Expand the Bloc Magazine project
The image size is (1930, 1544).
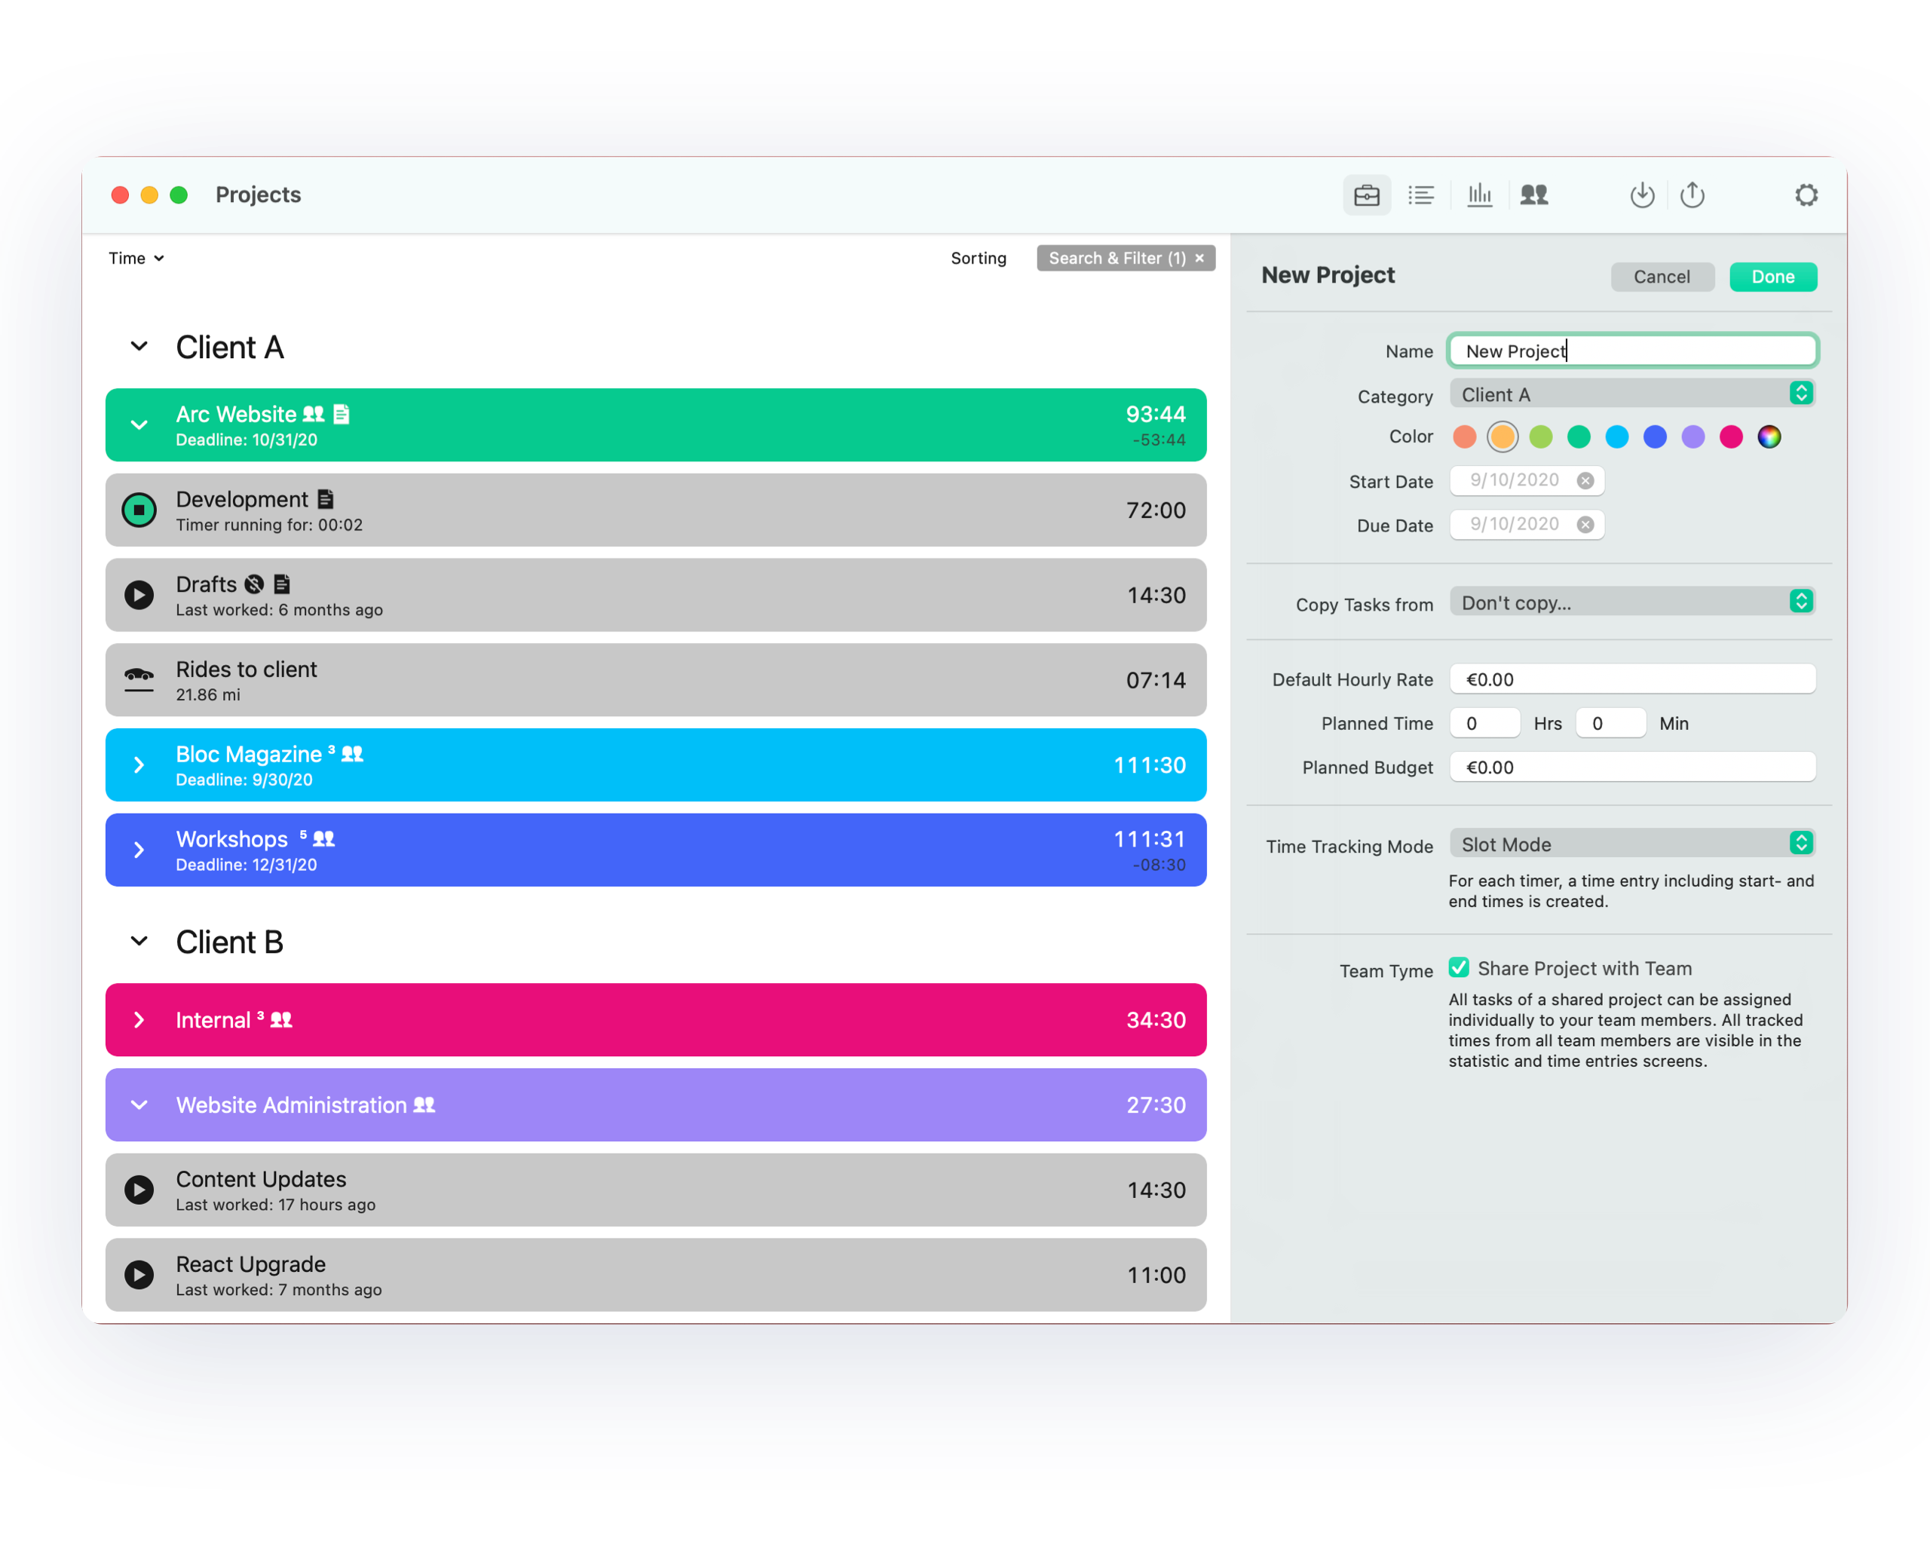pos(139,765)
